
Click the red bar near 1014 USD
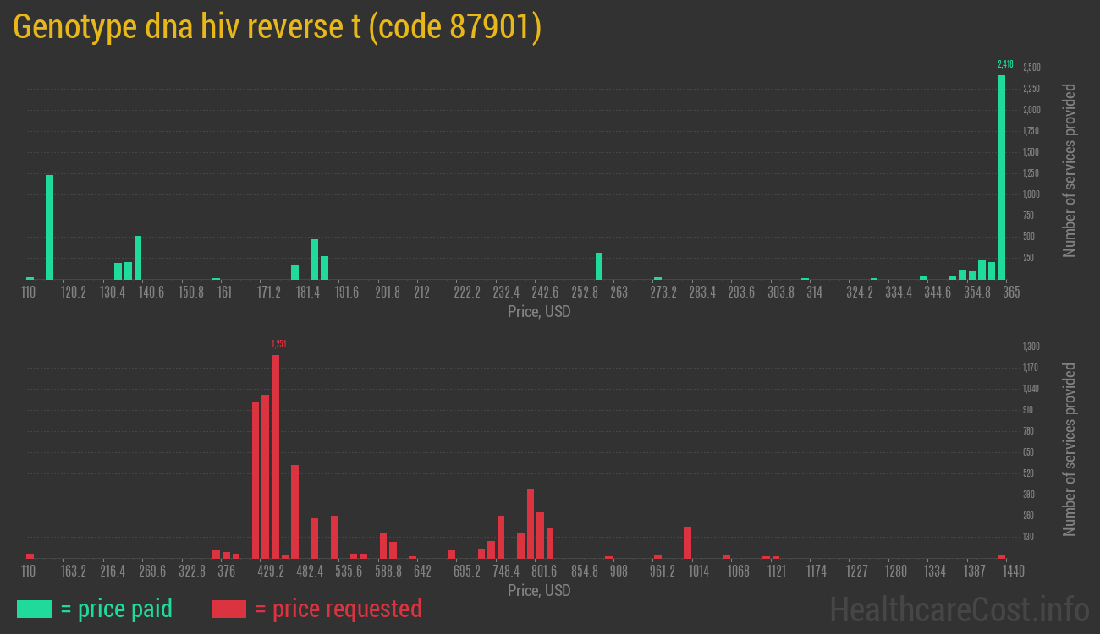[686, 541]
